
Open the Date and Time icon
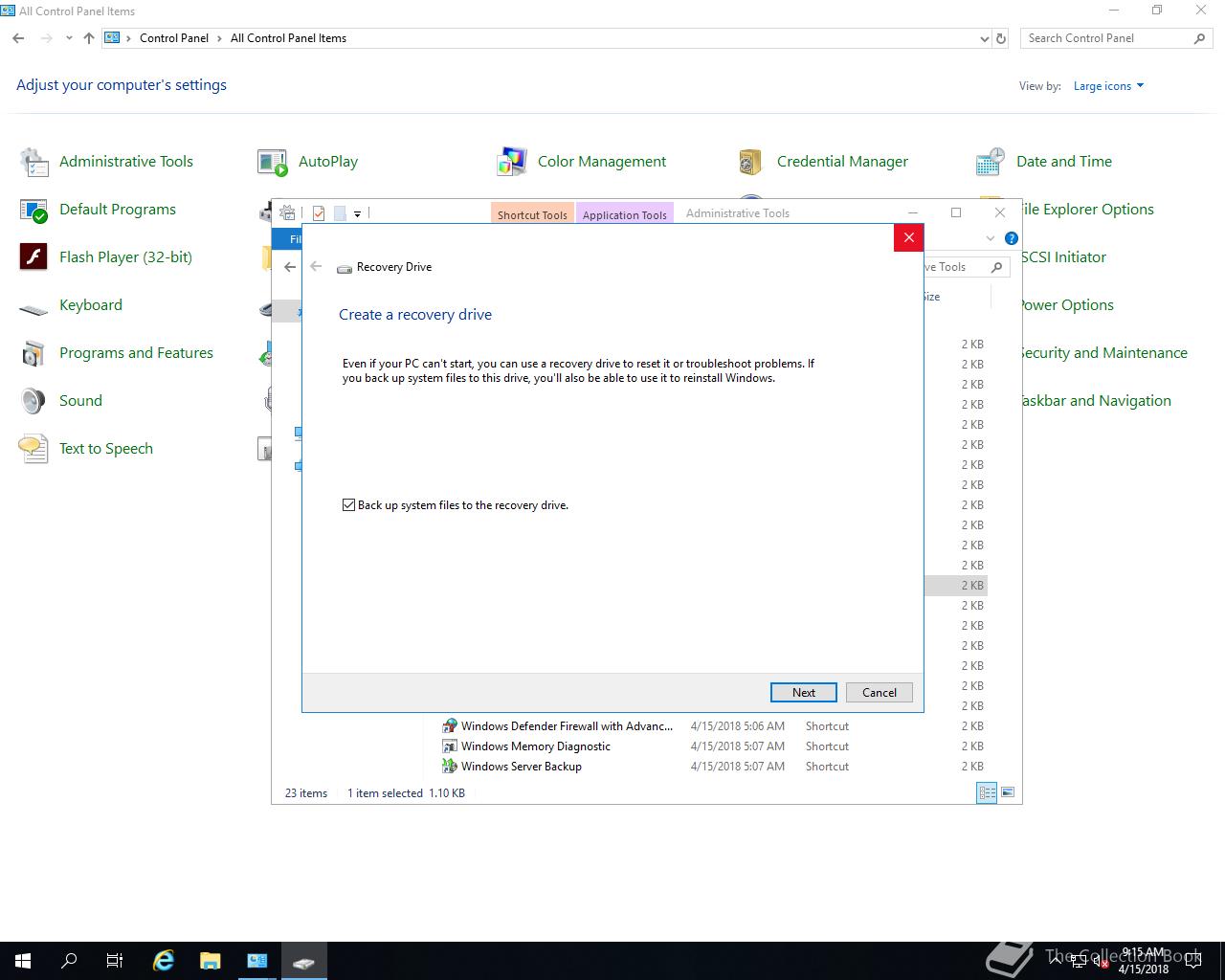[991, 162]
